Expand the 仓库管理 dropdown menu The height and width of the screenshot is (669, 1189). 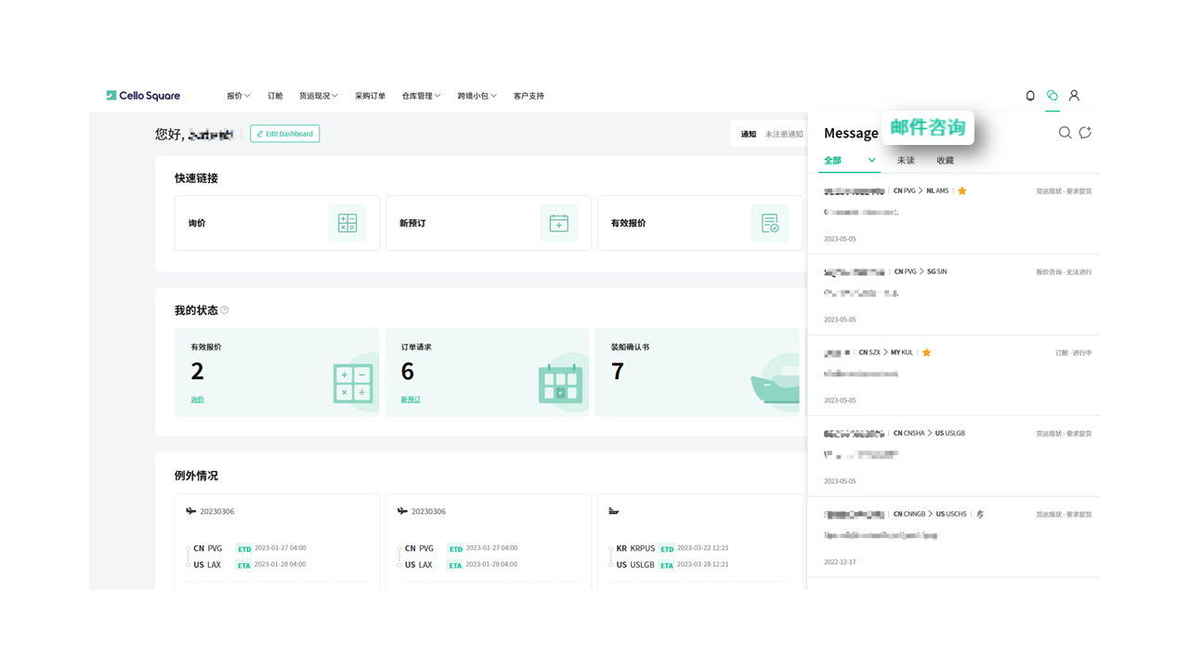(421, 96)
